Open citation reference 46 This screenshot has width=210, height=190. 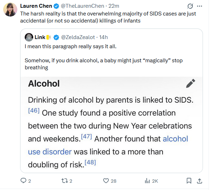(34, 110)
